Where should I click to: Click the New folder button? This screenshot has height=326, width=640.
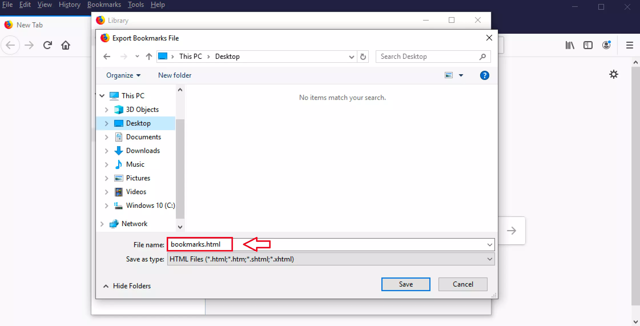pyautogui.click(x=174, y=75)
